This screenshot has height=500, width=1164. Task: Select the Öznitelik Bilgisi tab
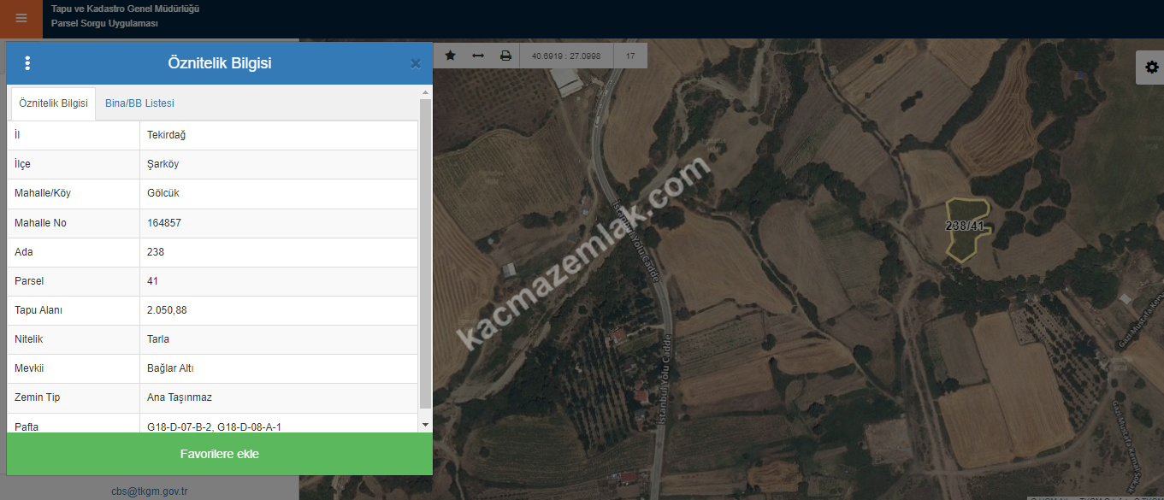(53, 103)
